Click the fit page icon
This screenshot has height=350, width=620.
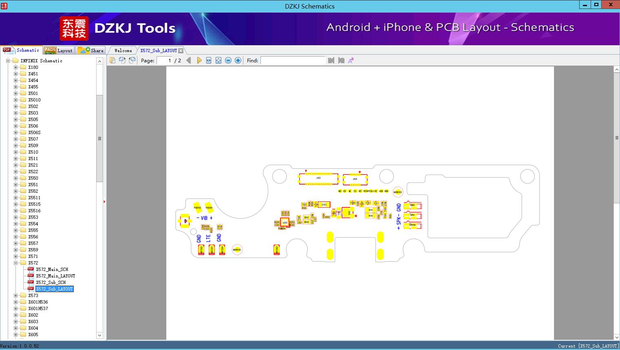click(x=218, y=60)
